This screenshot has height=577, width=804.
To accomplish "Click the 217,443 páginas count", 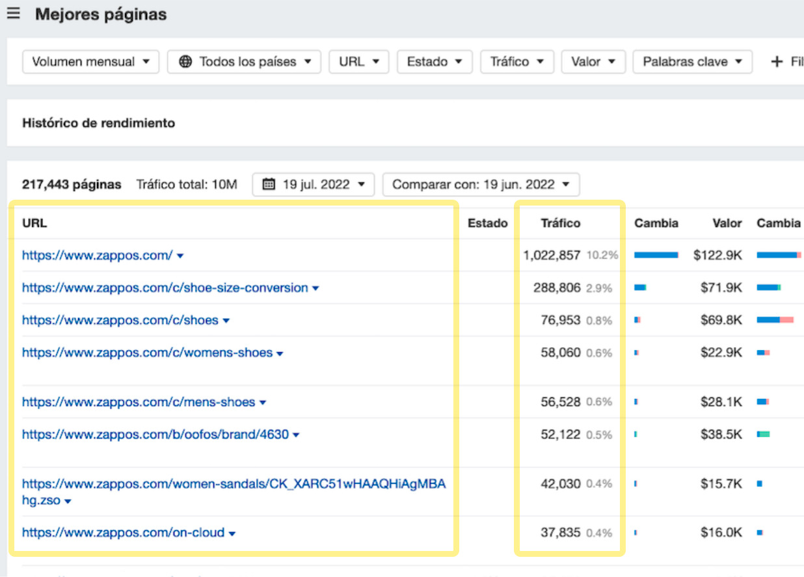I will pyautogui.click(x=72, y=185).
